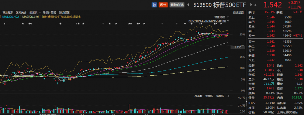The width and height of the screenshot is (304, 115).
Task: Click the 外盘 value 25.55万
Action: click(269, 98)
